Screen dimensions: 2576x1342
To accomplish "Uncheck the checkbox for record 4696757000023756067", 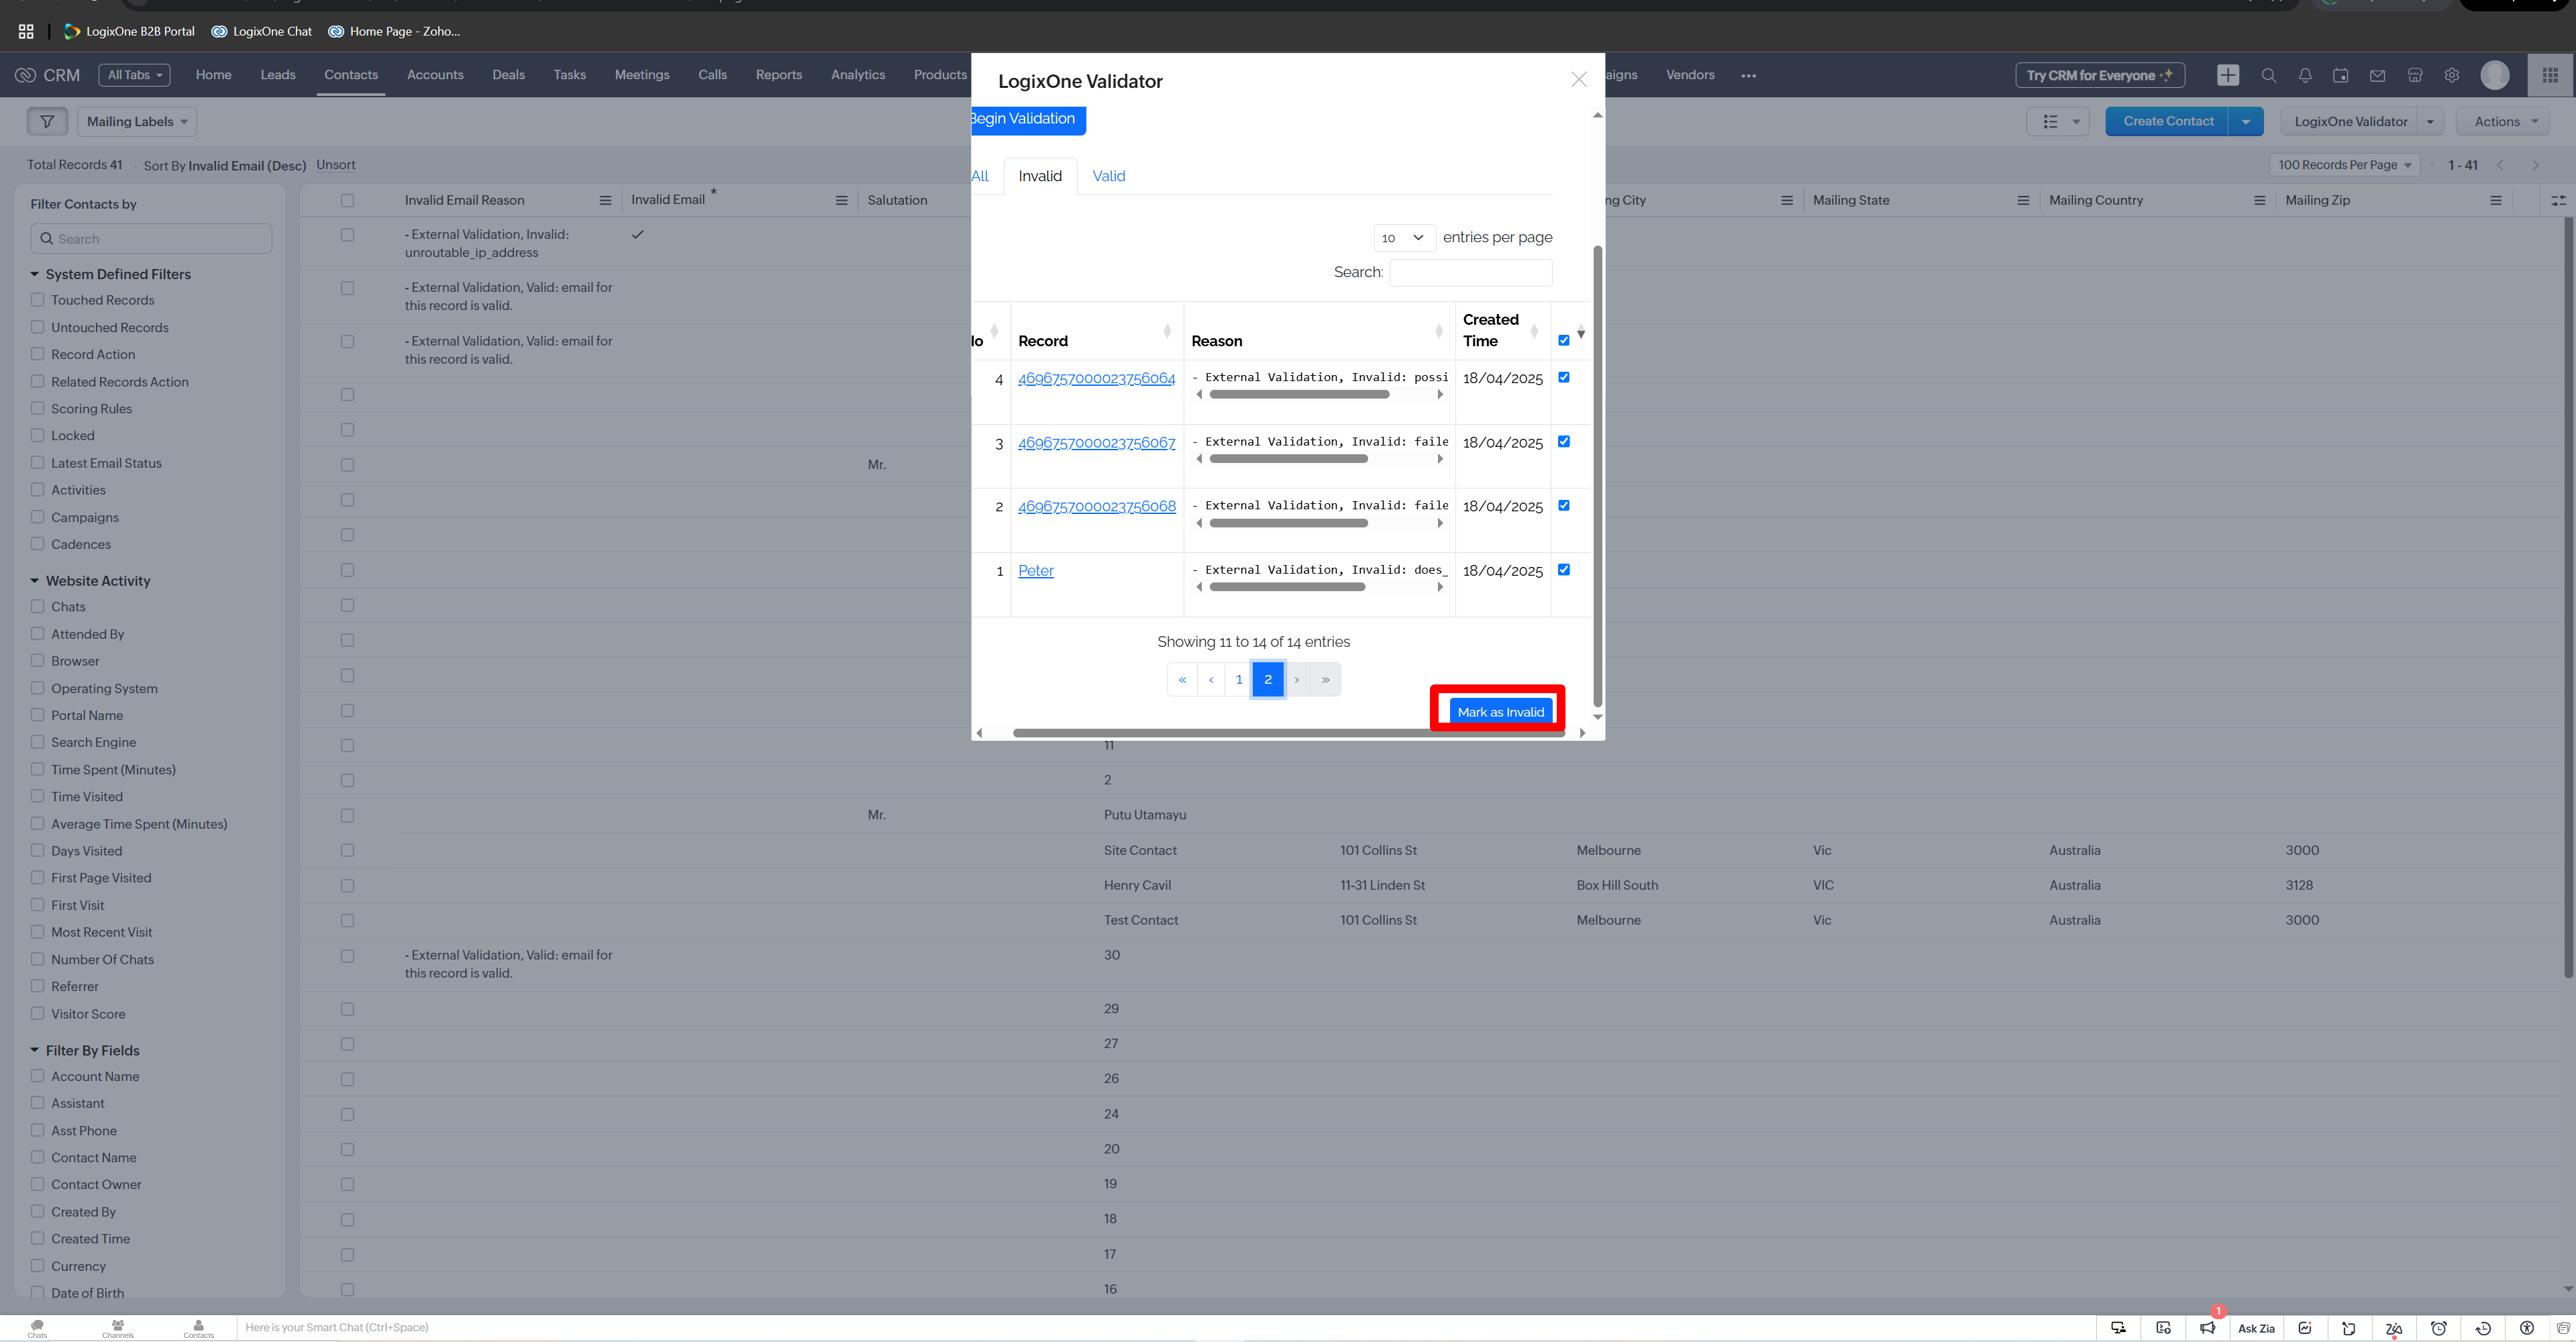I will [1563, 441].
